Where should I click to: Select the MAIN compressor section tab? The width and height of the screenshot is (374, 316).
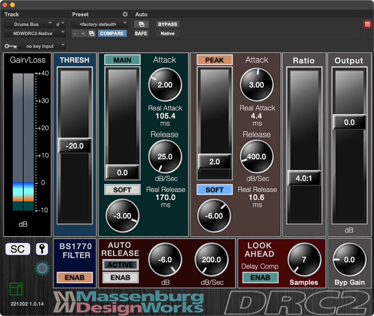[122, 60]
